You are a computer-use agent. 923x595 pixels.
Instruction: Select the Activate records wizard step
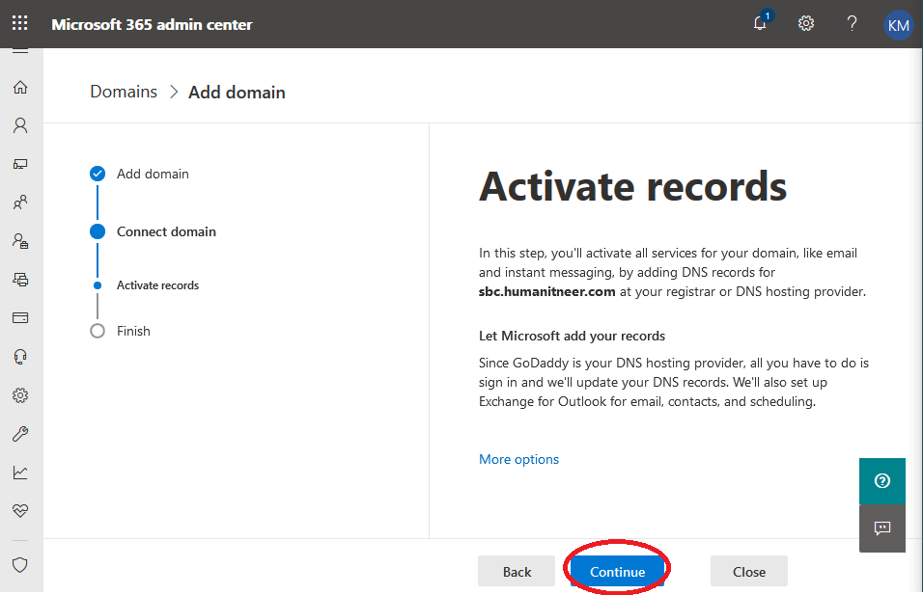pos(147,285)
